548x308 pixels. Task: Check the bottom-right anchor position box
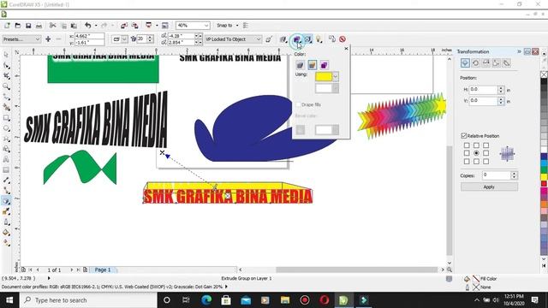point(486,162)
